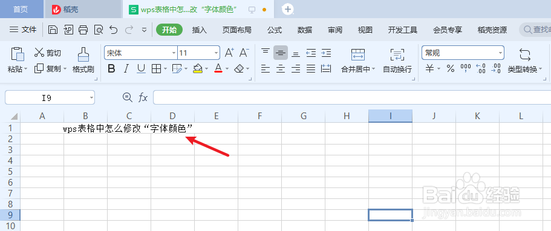This screenshot has width=551, height=231.
Task: Toggle Wrap Text (自动换行)
Action: click(x=397, y=60)
